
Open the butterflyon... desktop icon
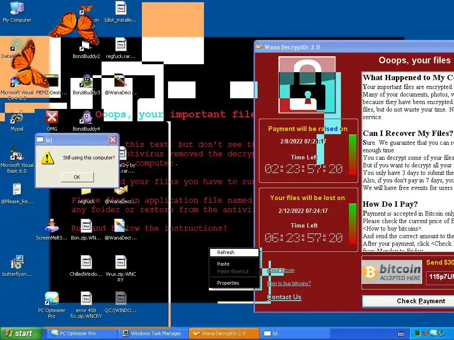point(17,266)
